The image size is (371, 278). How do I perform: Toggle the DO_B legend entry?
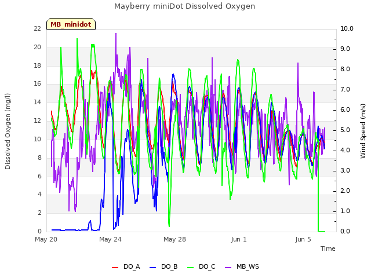(163, 267)
